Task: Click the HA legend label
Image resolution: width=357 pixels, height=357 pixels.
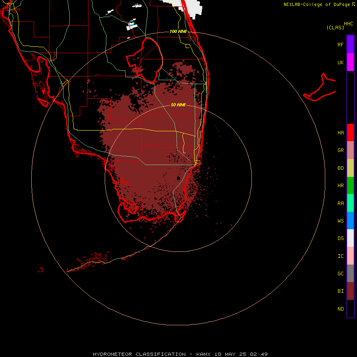Action: [x=340, y=133]
